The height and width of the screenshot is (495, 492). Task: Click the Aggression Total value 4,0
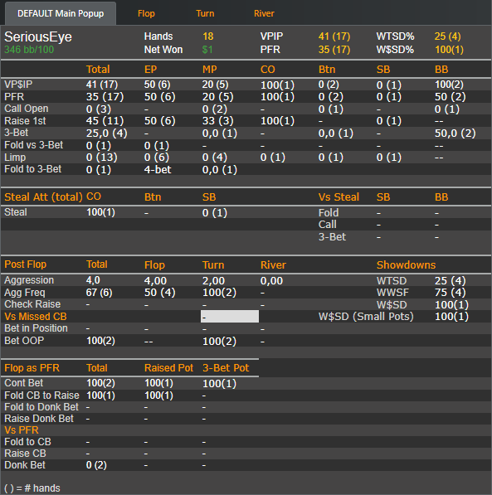point(93,280)
